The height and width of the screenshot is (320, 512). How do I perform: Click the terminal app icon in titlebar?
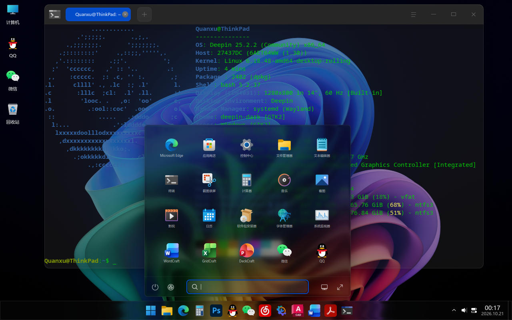tap(55, 14)
